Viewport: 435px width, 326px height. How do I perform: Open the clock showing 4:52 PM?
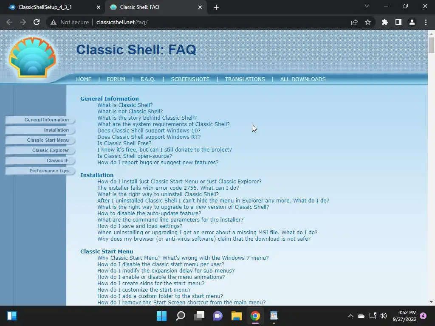(405, 316)
